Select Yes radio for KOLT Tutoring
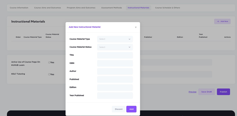Image resolution: width=237 pixels, height=116 pixels. pos(49,74)
